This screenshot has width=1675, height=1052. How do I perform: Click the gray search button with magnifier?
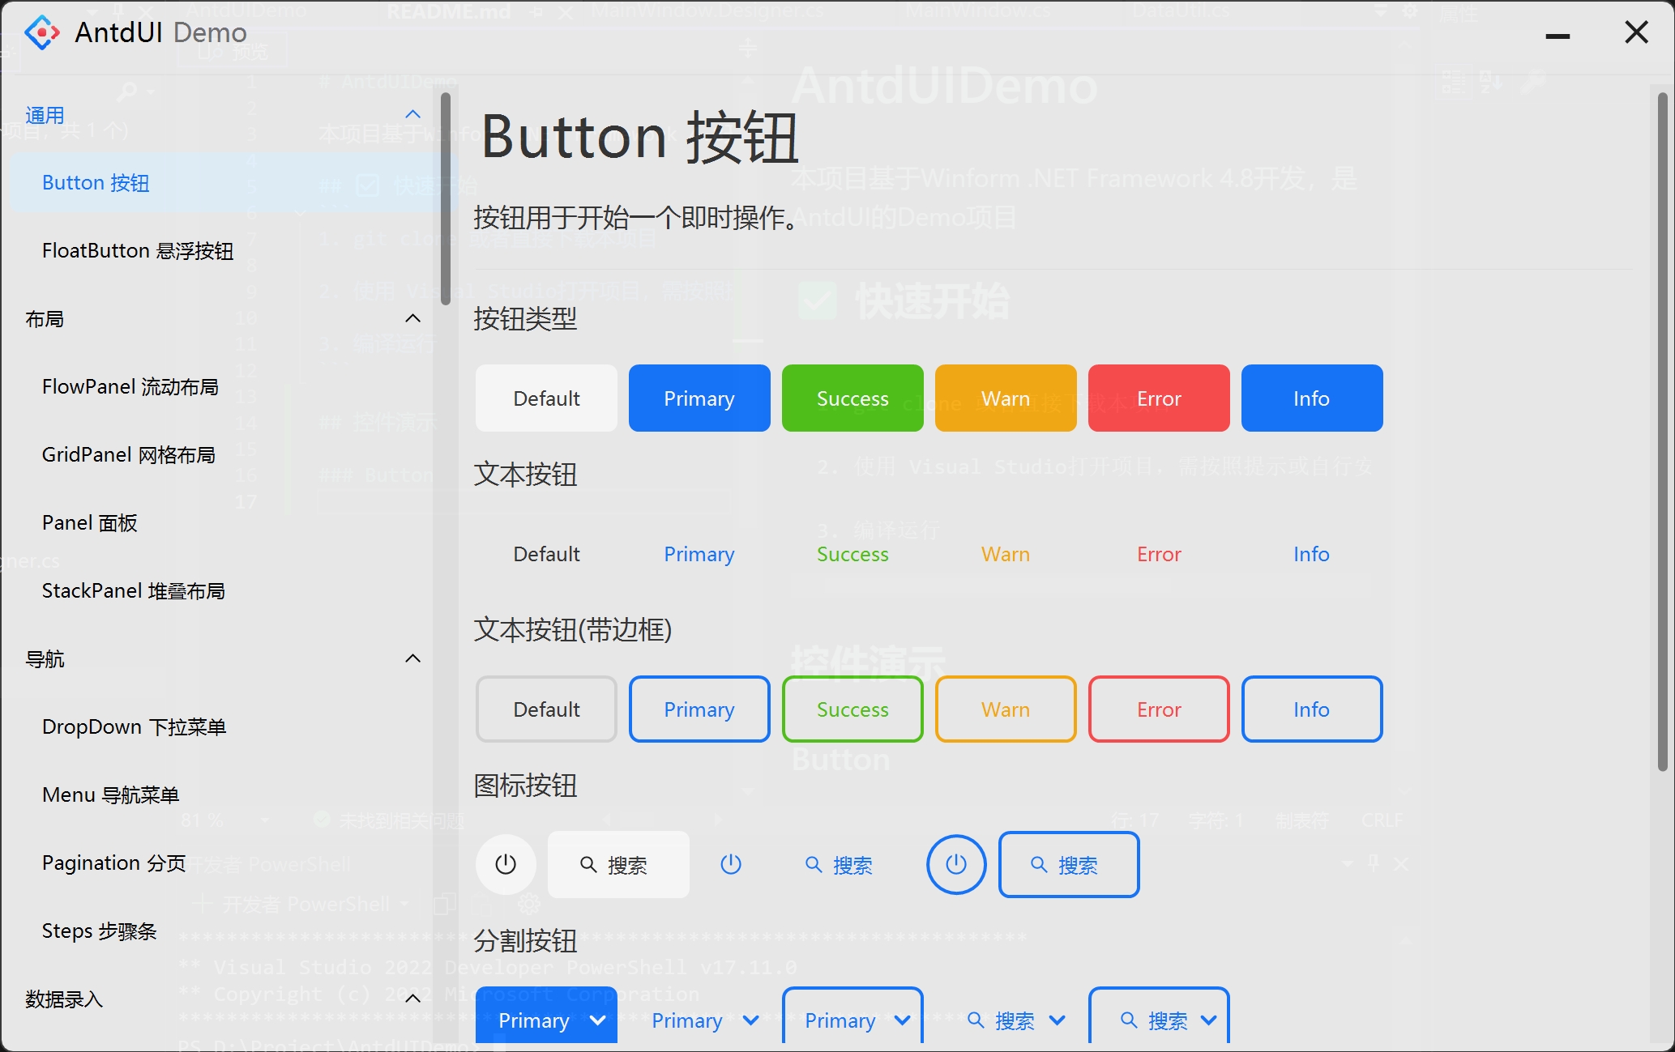(x=617, y=865)
